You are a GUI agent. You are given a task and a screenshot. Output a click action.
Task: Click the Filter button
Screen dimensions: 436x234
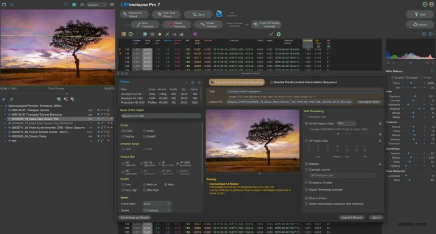419,14
